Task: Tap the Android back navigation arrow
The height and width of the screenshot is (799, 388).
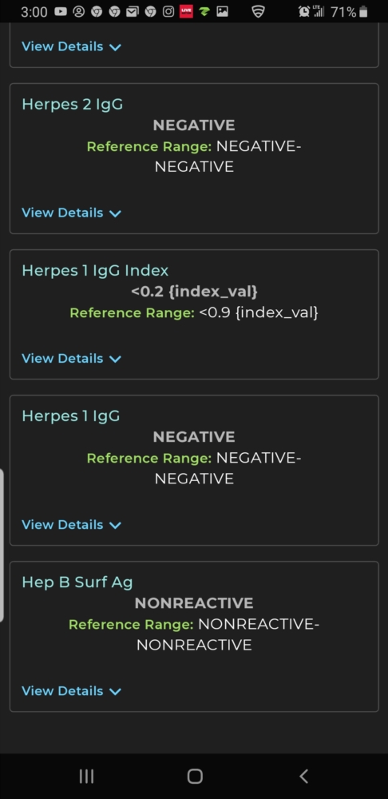Action: pos(303,776)
